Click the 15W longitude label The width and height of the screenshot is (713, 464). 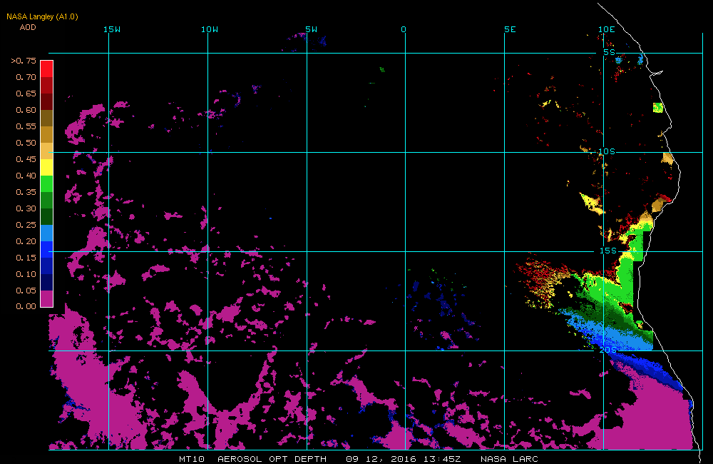[x=112, y=29]
